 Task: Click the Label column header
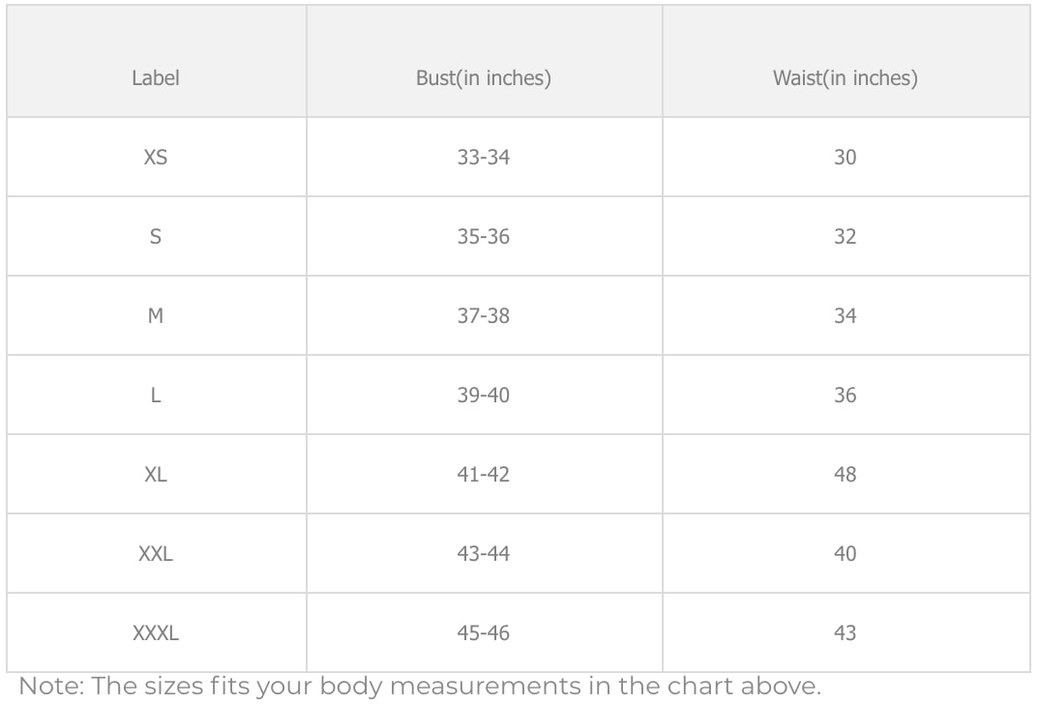pyautogui.click(x=156, y=78)
